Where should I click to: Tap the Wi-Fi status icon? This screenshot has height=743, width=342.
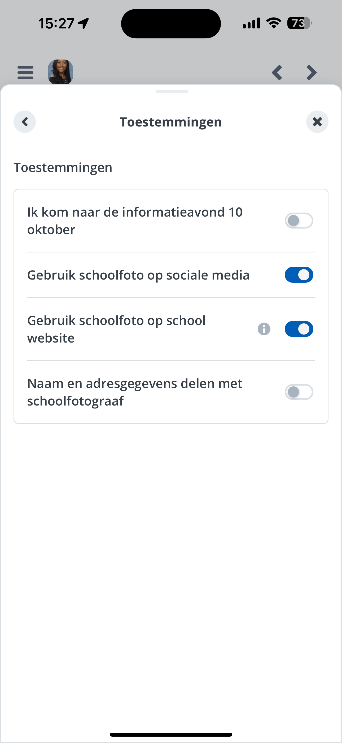click(274, 23)
